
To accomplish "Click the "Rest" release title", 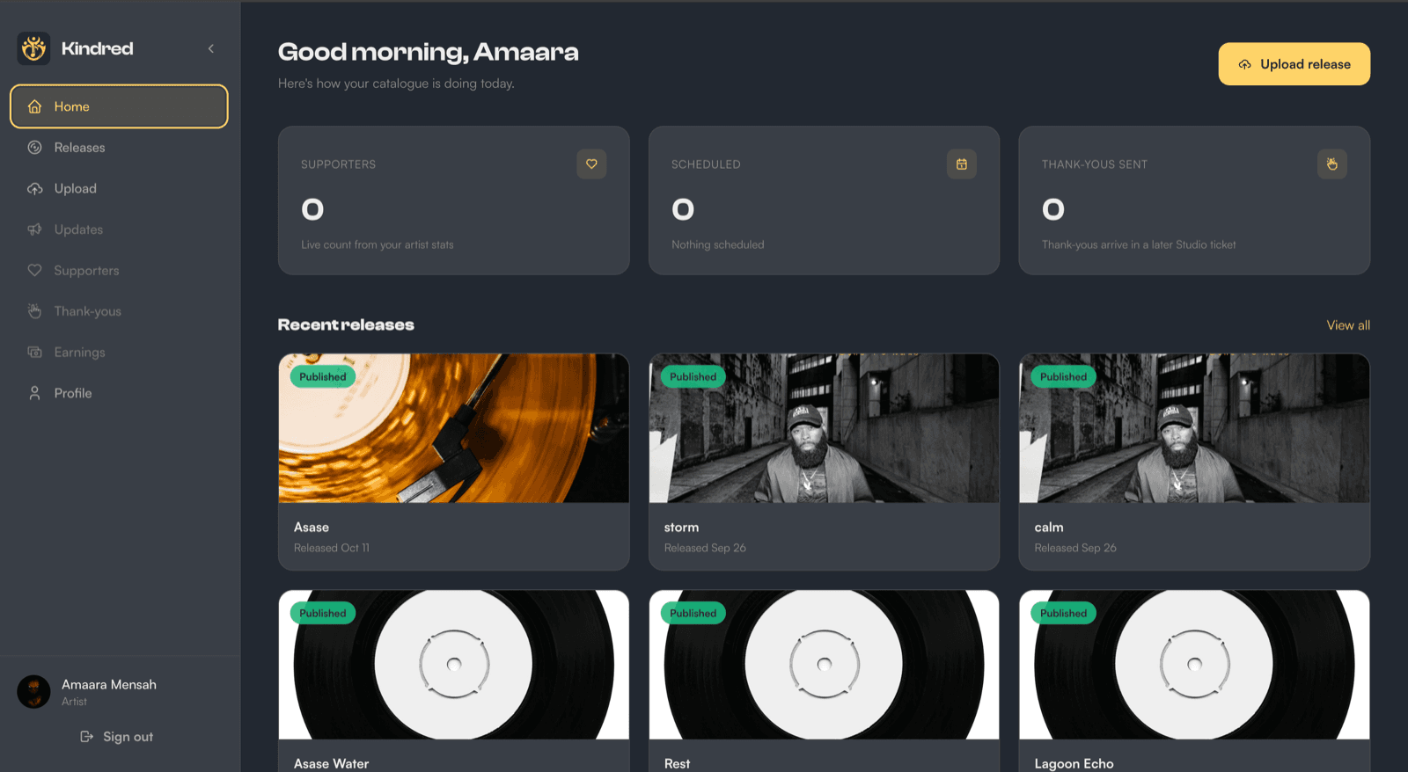I will (678, 763).
